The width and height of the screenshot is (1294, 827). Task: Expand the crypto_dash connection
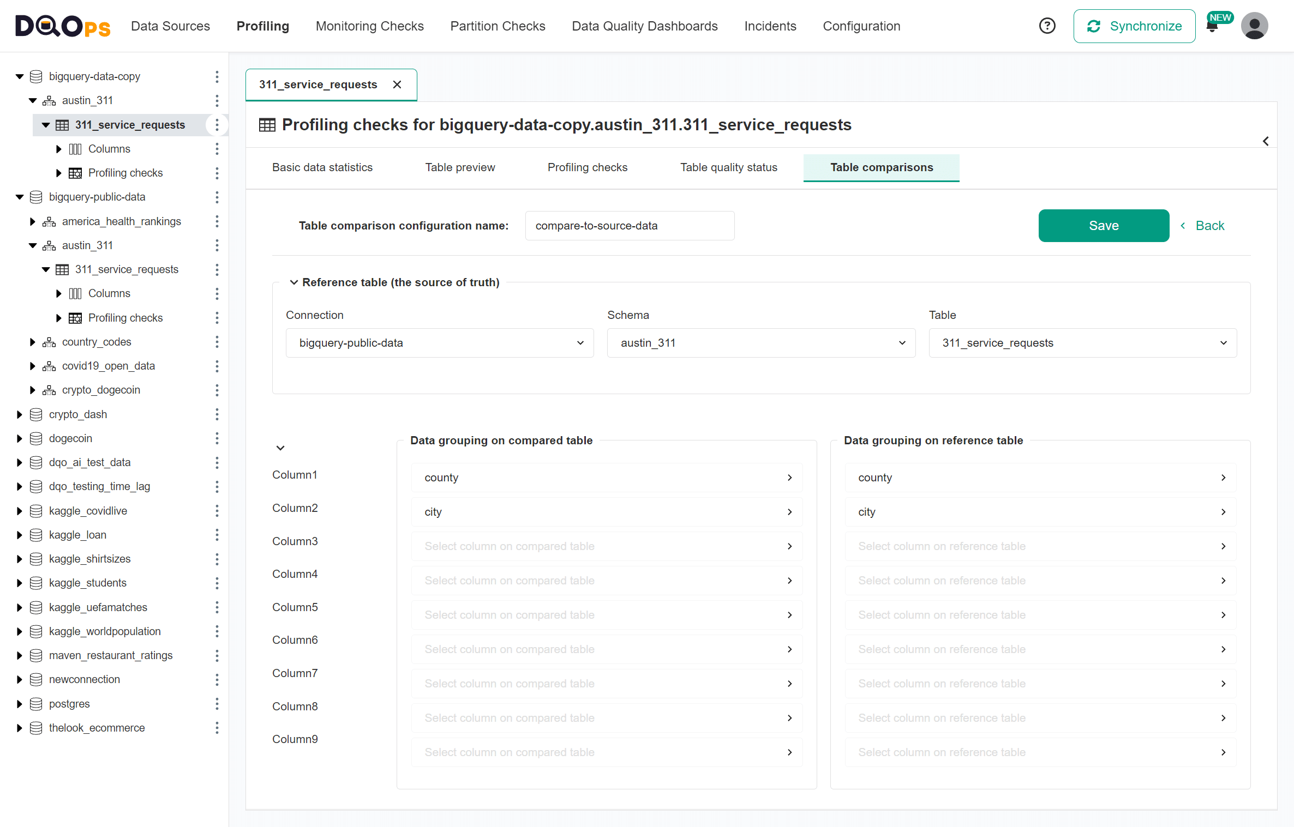tap(20, 414)
